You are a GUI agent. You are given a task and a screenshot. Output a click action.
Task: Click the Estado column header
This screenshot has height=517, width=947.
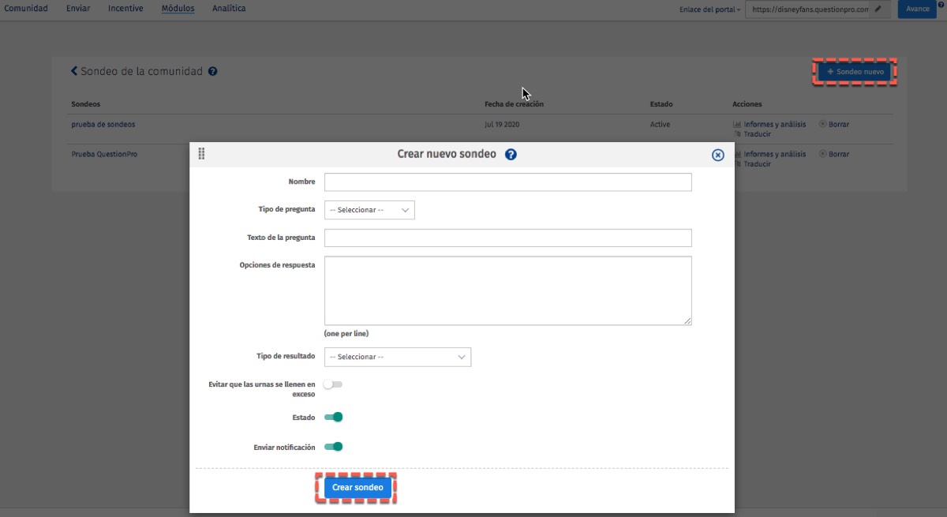[x=661, y=104]
